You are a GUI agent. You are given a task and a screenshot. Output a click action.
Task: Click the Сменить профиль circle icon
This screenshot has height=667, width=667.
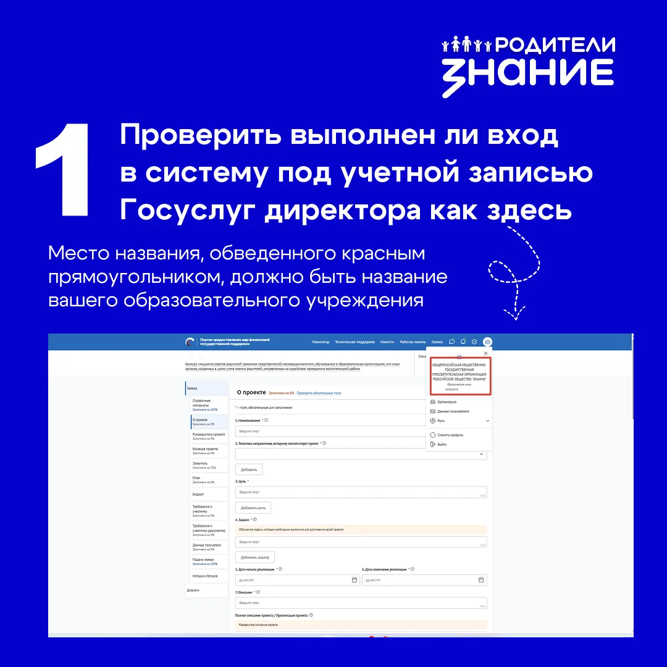point(432,435)
